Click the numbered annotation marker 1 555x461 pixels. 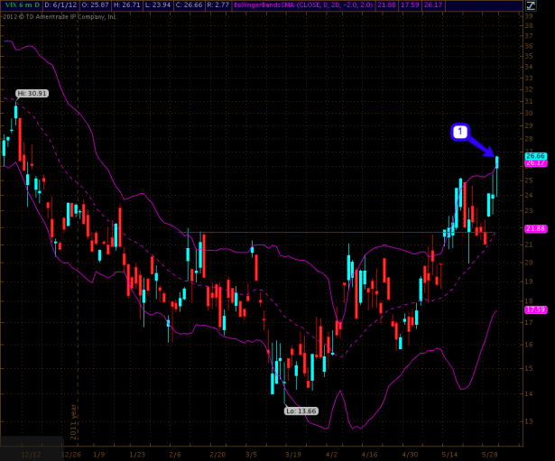(459, 133)
